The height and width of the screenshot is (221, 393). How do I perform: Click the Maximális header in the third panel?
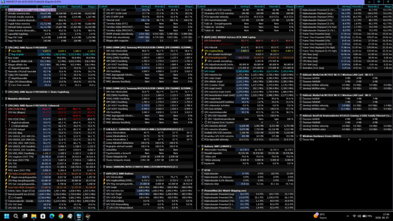272,6
